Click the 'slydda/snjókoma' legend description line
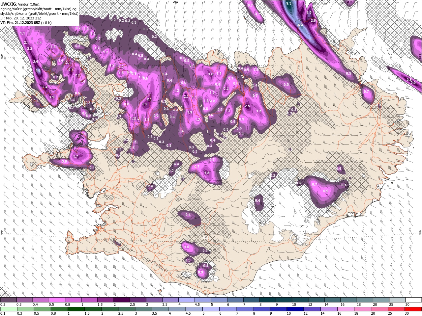 click(x=39, y=13)
